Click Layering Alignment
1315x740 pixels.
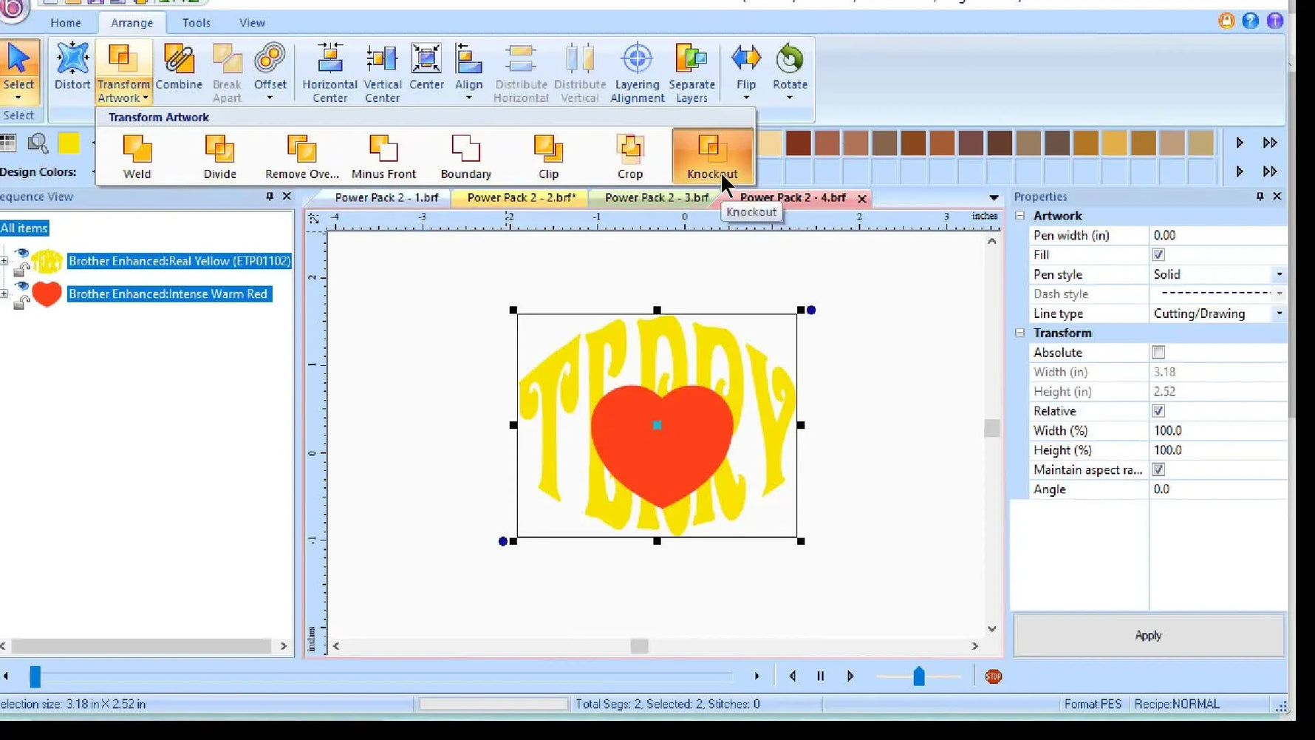point(637,72)
